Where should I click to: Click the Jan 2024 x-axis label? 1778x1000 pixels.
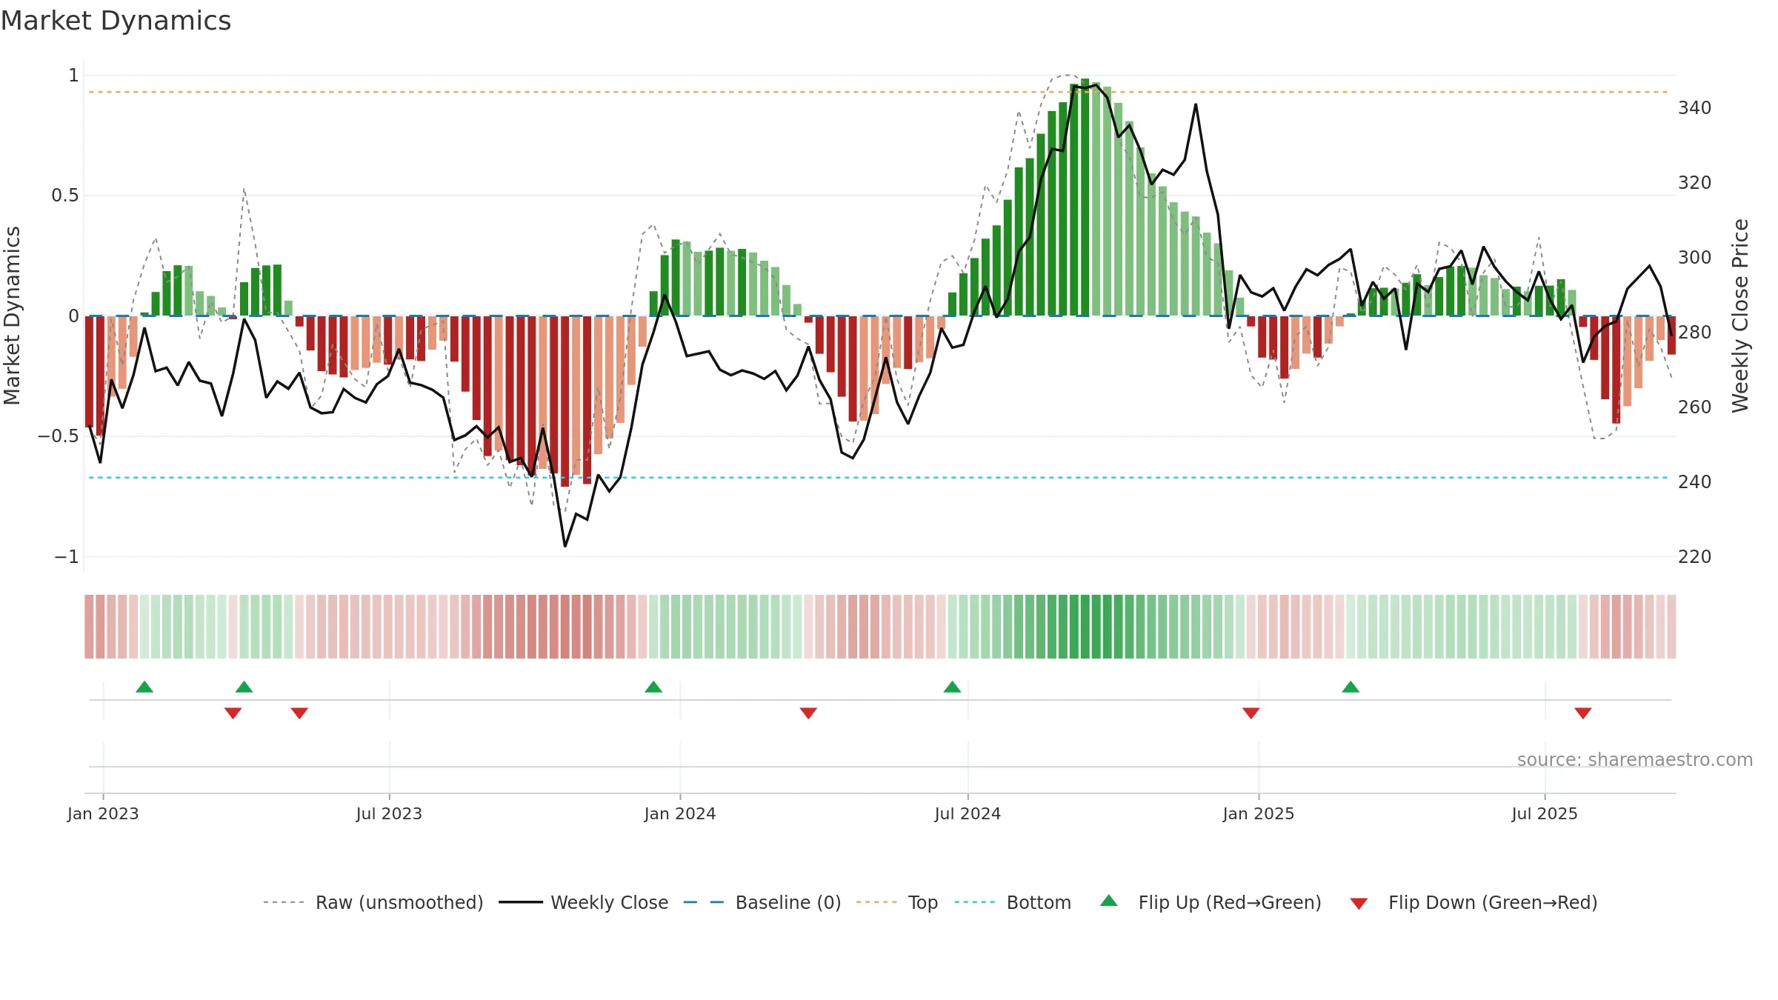pyautogui.click(x=680, y=814)
